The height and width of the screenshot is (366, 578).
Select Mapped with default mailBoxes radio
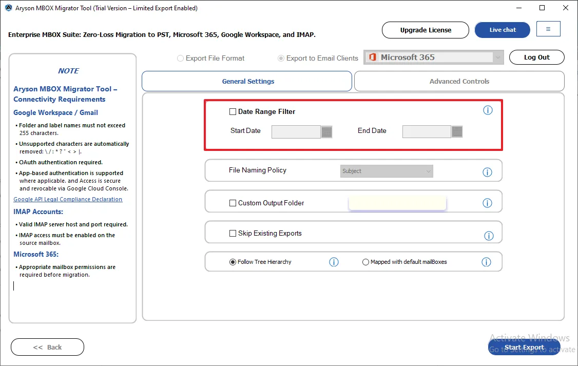(x=365, y=262)
